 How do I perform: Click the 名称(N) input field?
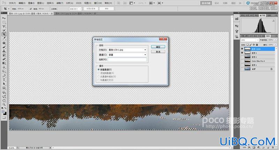coord(127,59)
